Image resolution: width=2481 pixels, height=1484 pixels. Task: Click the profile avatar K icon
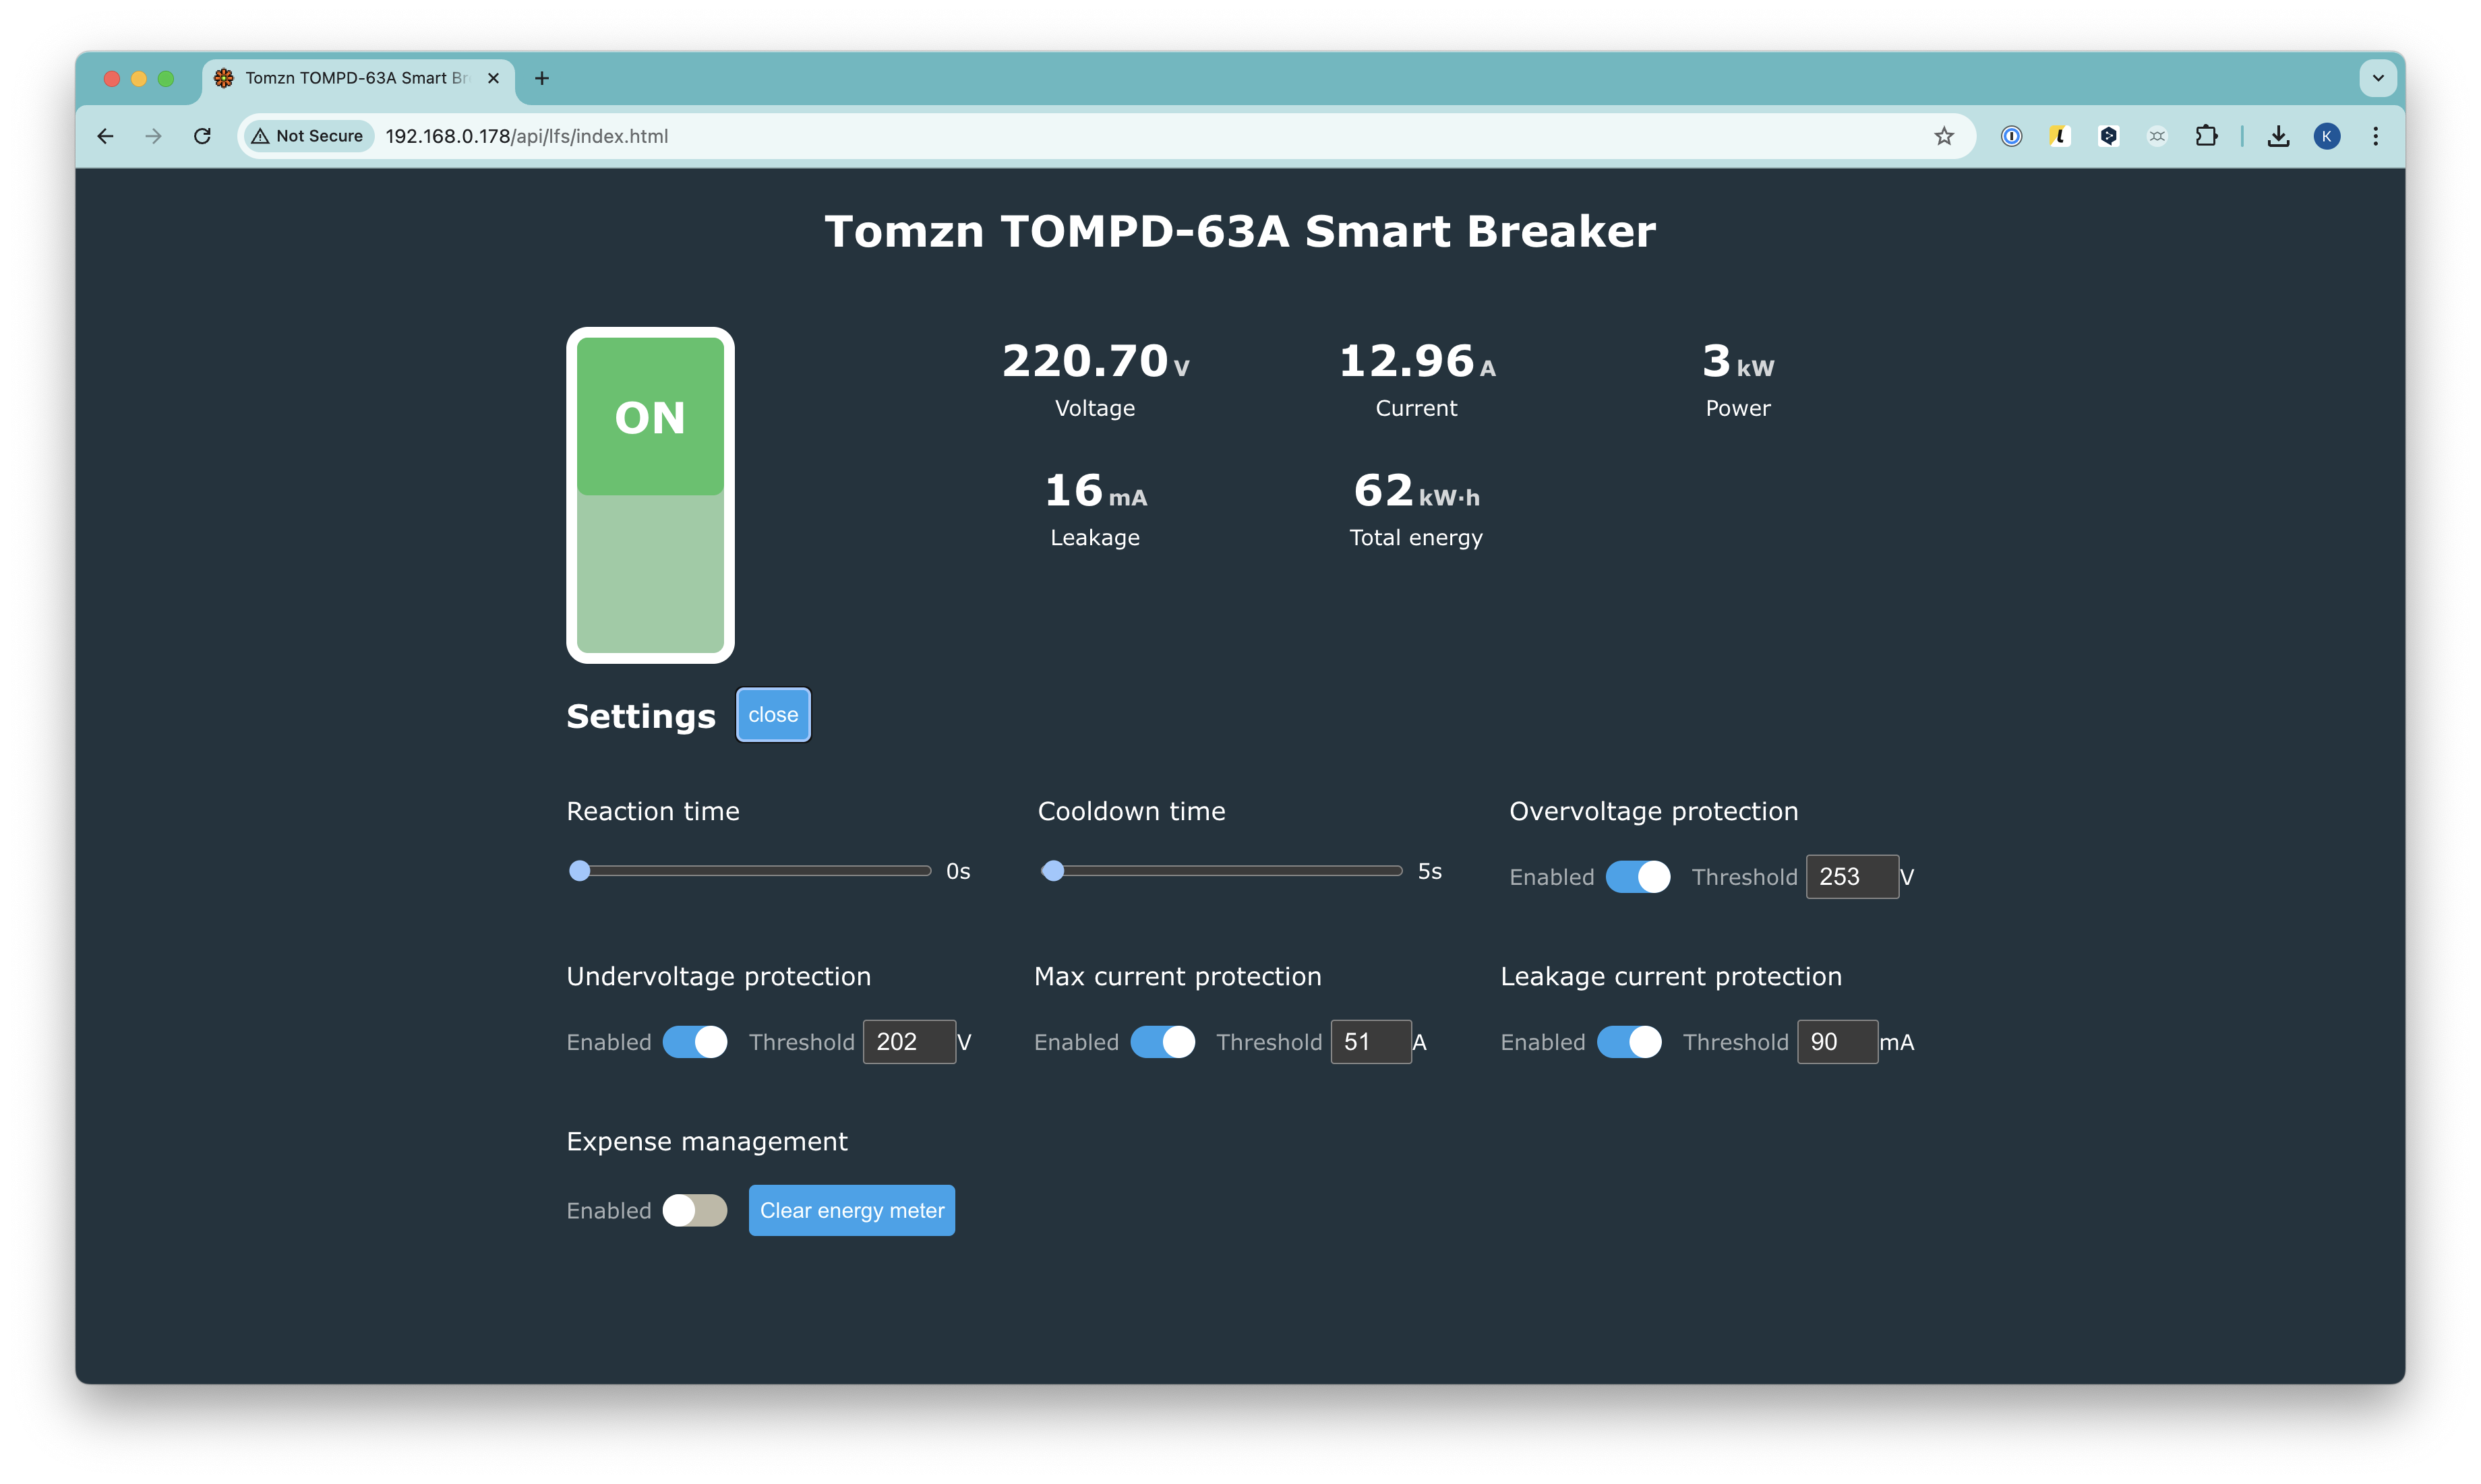[2326, 136]
